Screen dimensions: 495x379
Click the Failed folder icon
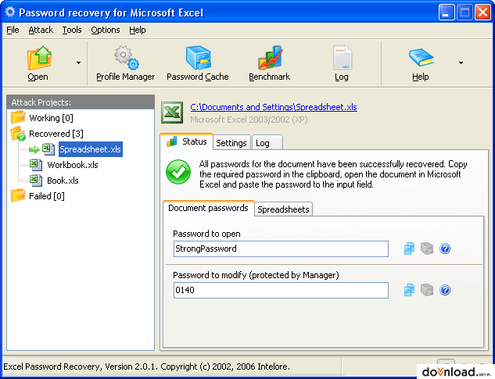18,195
